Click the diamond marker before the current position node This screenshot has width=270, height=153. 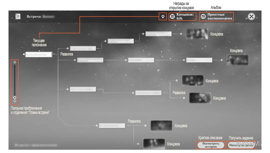coord(24,54)
